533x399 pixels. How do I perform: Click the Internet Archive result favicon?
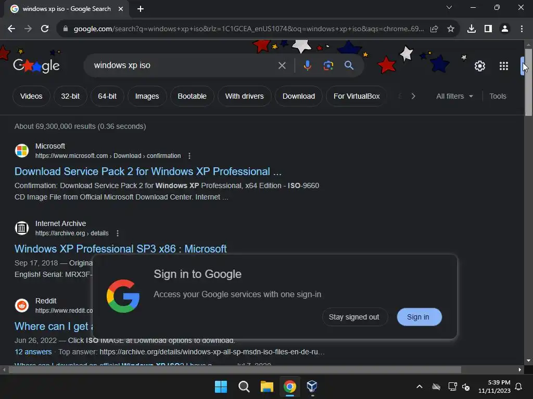(22, 228)
